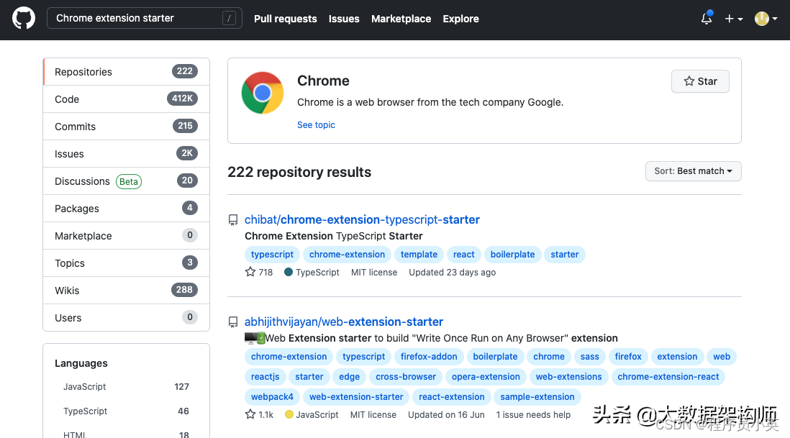Open Explore in top navigation

coord(461,19)
